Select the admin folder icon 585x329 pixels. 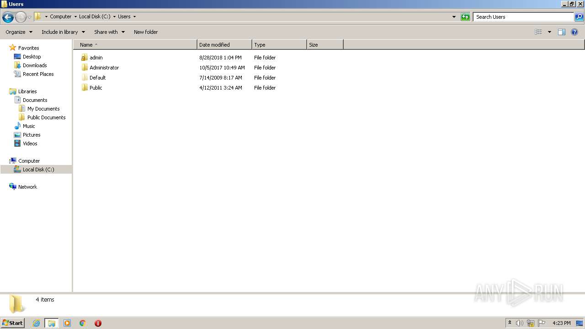[x=85, y=58]
